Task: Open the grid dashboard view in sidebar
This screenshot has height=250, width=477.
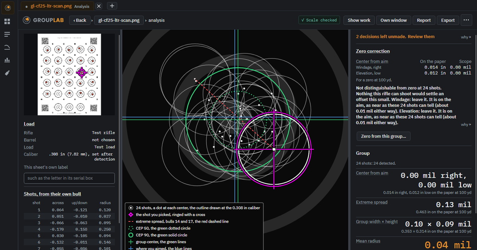Action: (x=7, y=21)
